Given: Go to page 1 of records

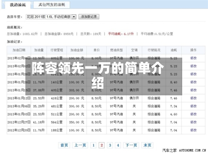Looking at the screenshot, I should pos(93,145).
